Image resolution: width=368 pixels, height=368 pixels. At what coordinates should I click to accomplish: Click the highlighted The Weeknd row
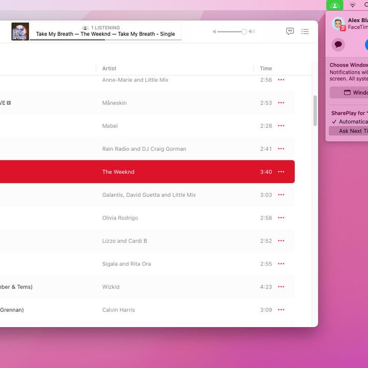[x=147, y=172]
